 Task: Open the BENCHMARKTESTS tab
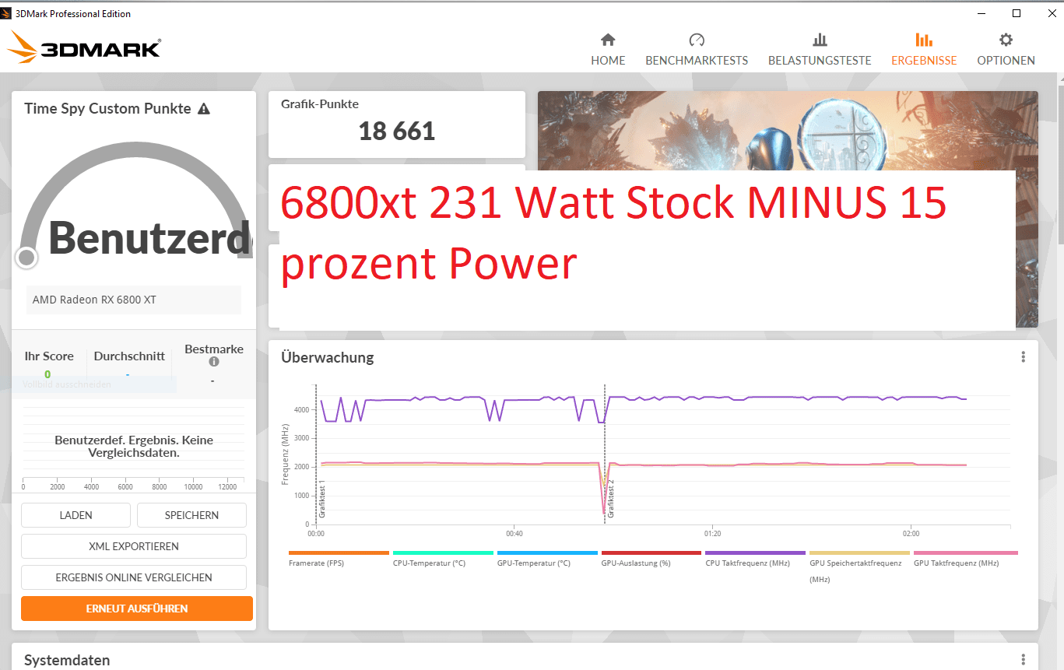697,50
